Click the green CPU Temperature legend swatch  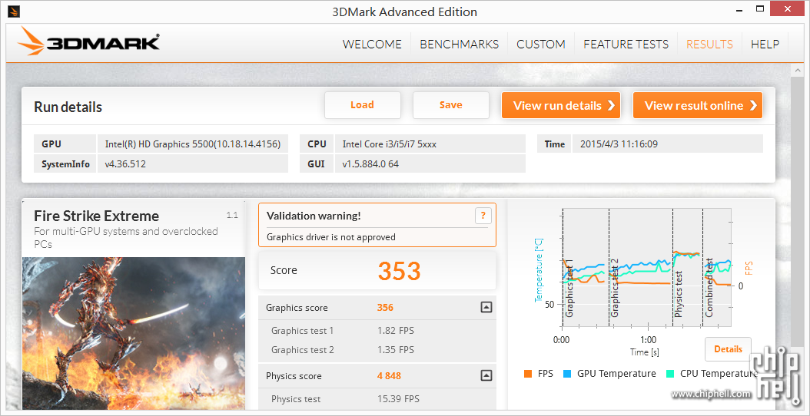click(x=670, y=374)
